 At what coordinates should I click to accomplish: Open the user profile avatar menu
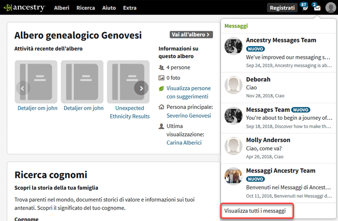(x=330, y=8)
